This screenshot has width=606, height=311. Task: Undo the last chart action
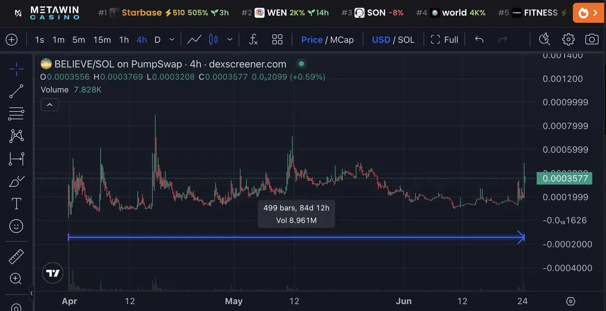479,39
